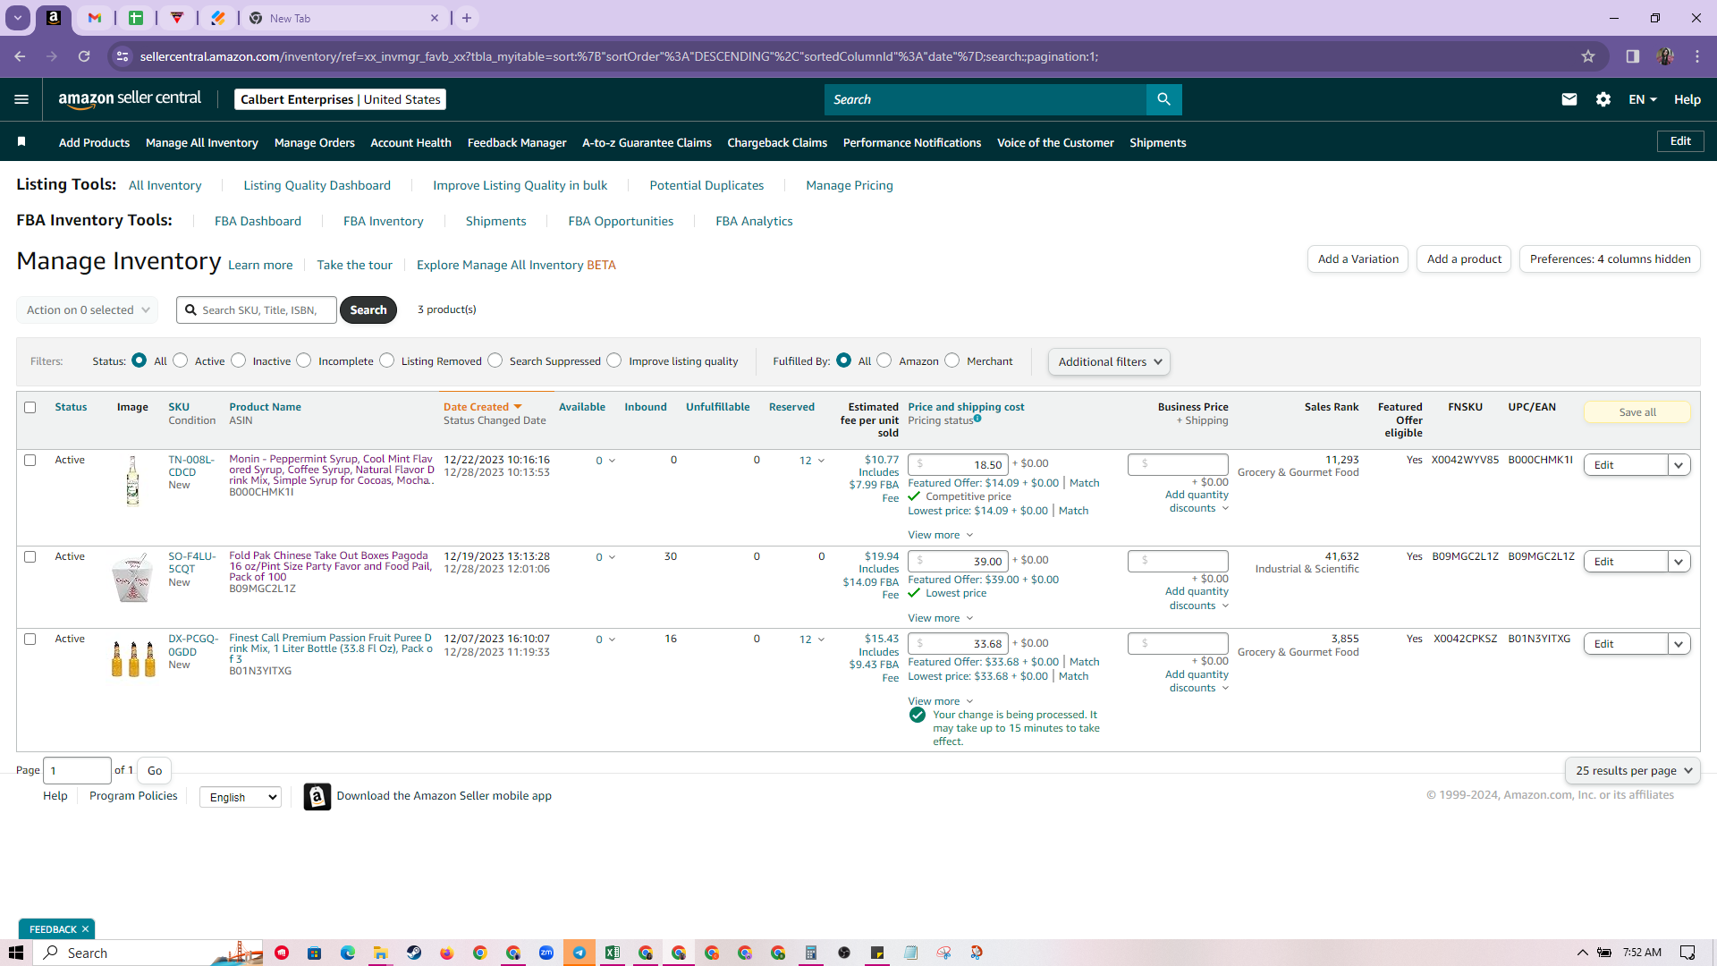Open the 25 results per page dropdown
The width and height of the screenshot is (1717, 966).
[1633, 770]
